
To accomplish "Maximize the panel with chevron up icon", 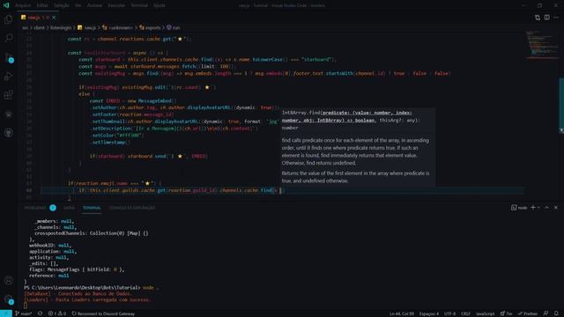I will pos(546,208).
